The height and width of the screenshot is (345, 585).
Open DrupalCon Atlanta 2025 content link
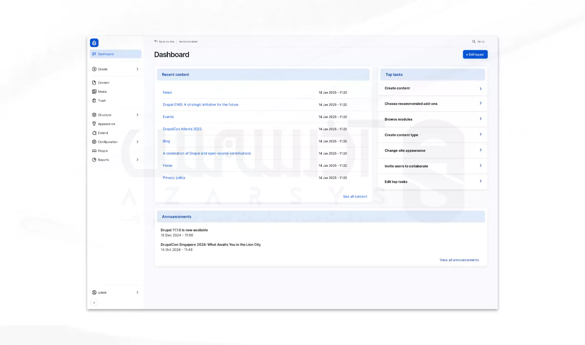182,129
